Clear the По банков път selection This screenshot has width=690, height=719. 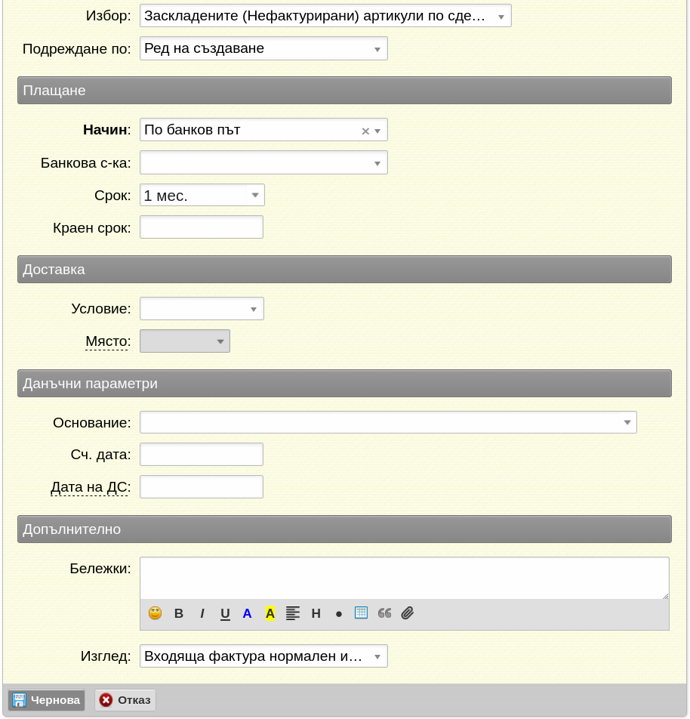365,131
